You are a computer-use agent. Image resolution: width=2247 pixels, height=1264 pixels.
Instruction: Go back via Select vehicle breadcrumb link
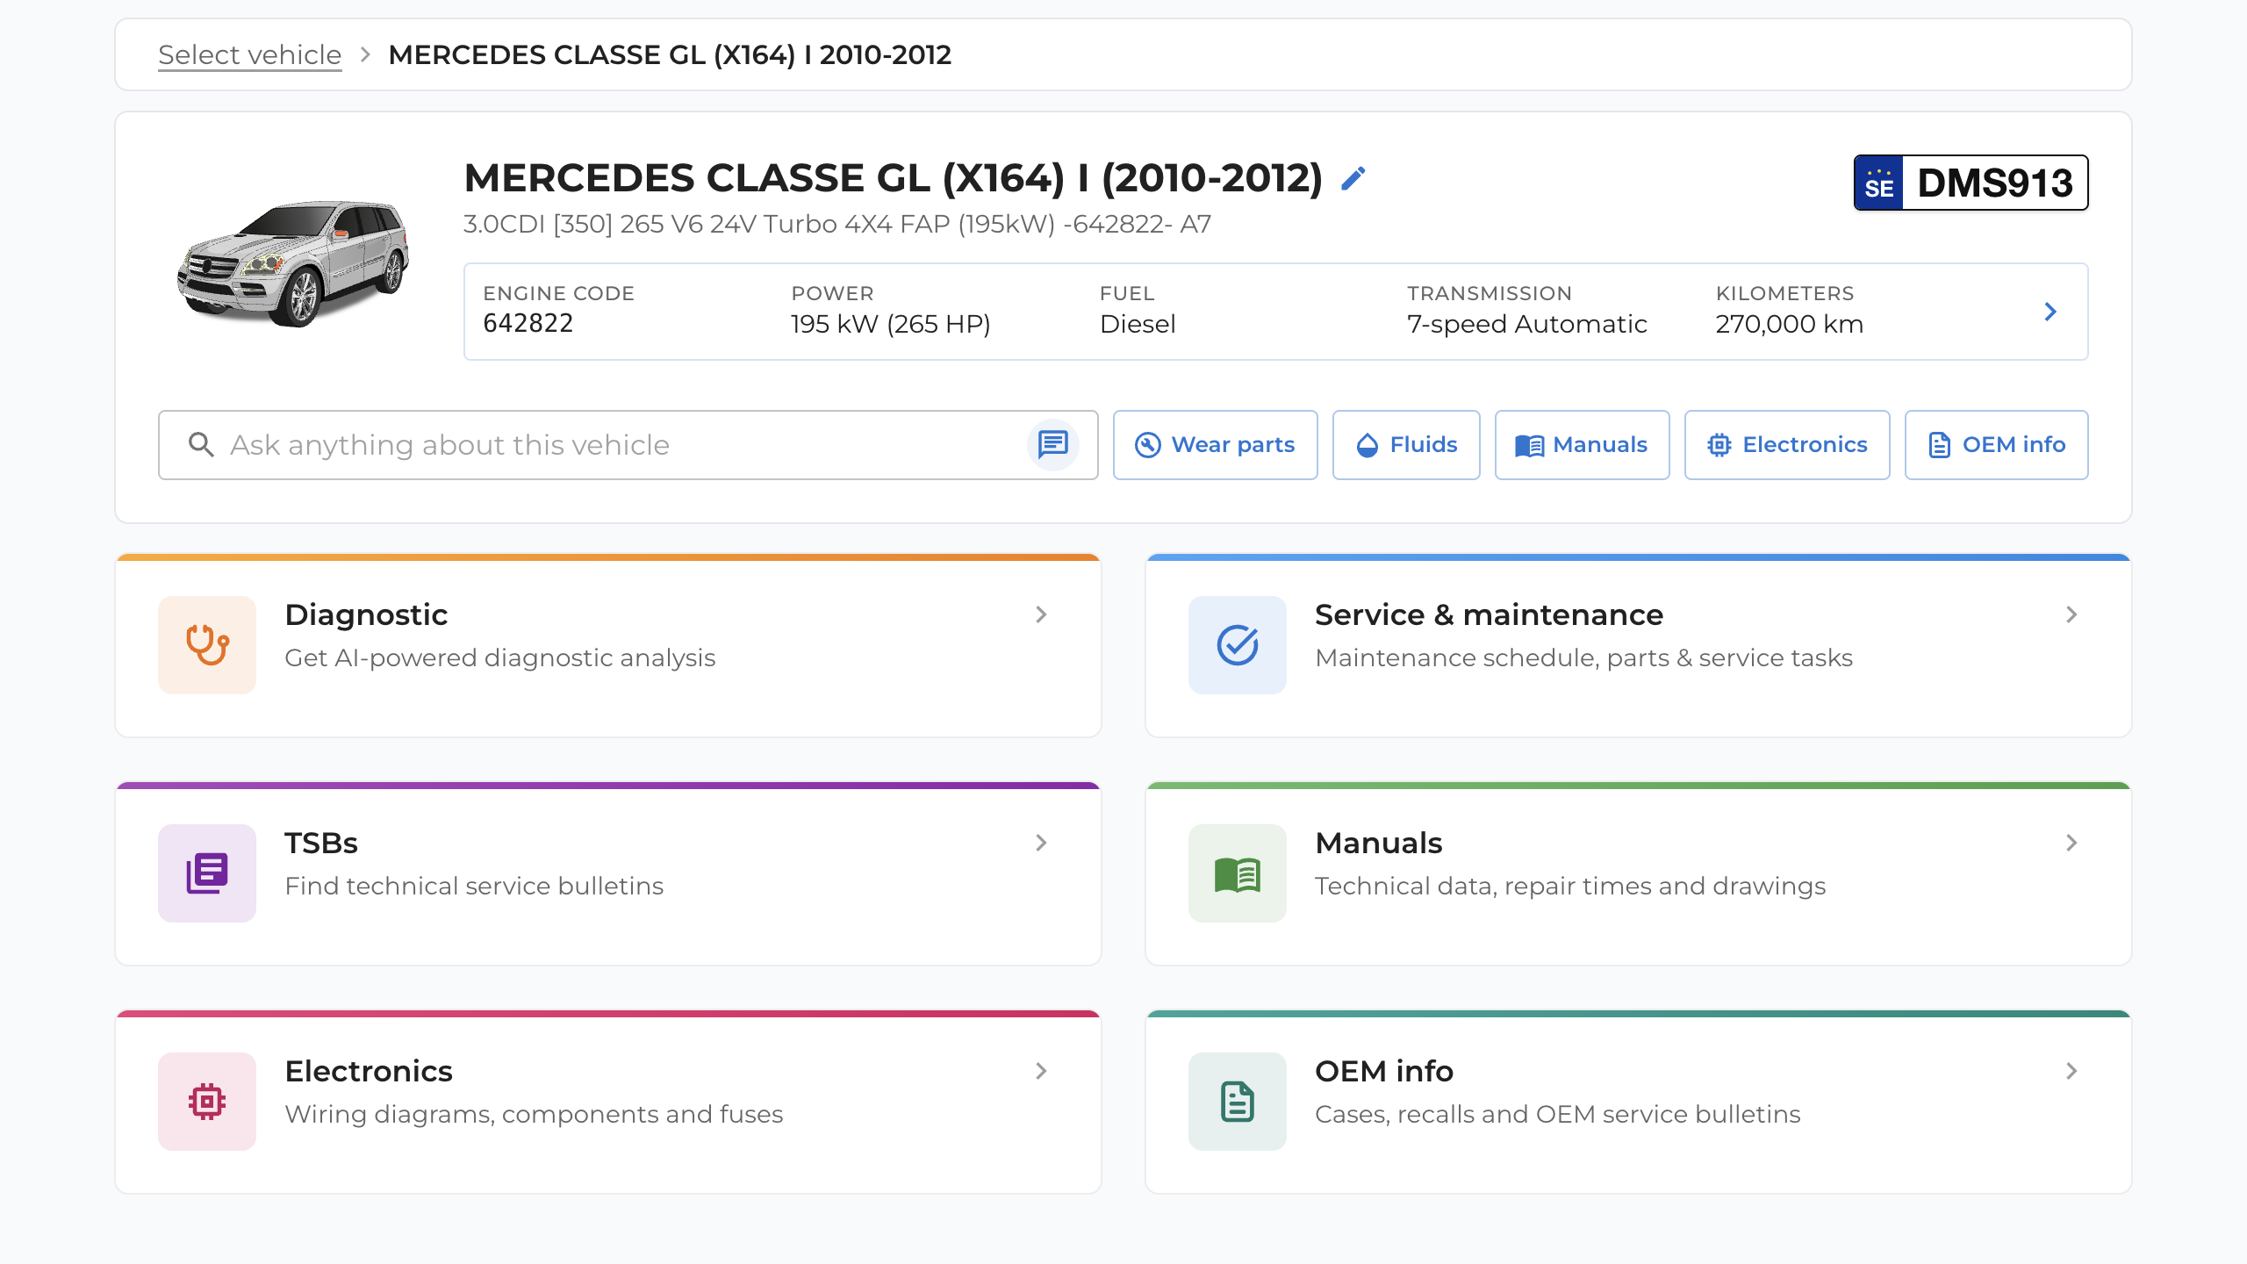click(249, 54)
